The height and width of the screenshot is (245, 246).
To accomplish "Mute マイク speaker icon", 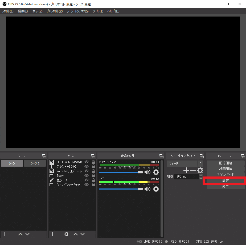I will tap(147, 189).
